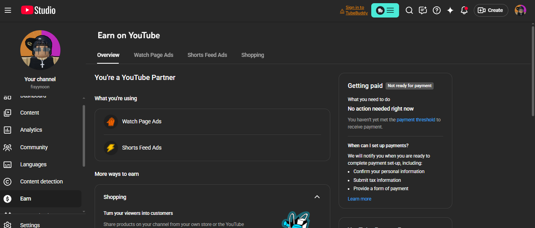
Task: Select the Overview tab
Action: 108,55
